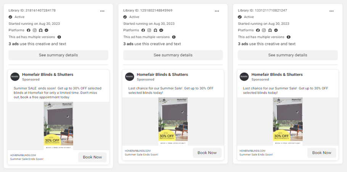See summary details for ad 1331211710821247
Image resolution: width=347 pixels, height=172 pixels.
coord(288,55)
